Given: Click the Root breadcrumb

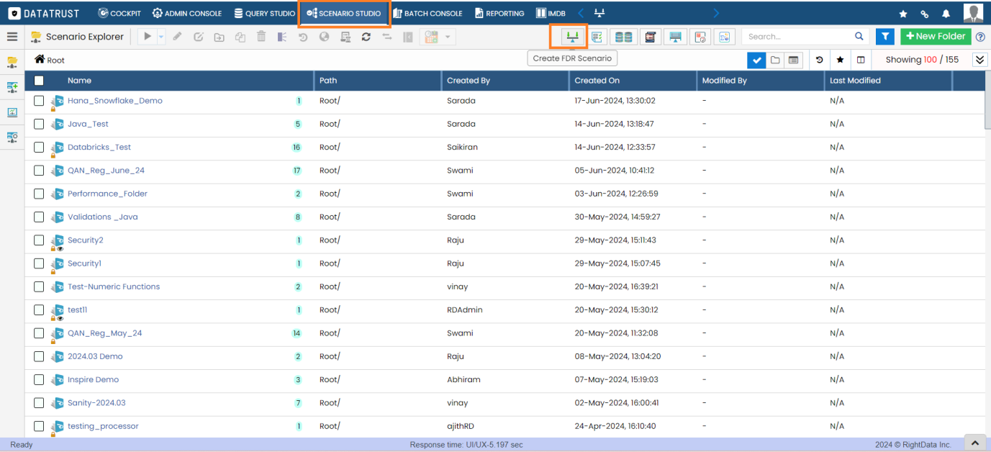Looking at the screenshot, I should [55, 60].
